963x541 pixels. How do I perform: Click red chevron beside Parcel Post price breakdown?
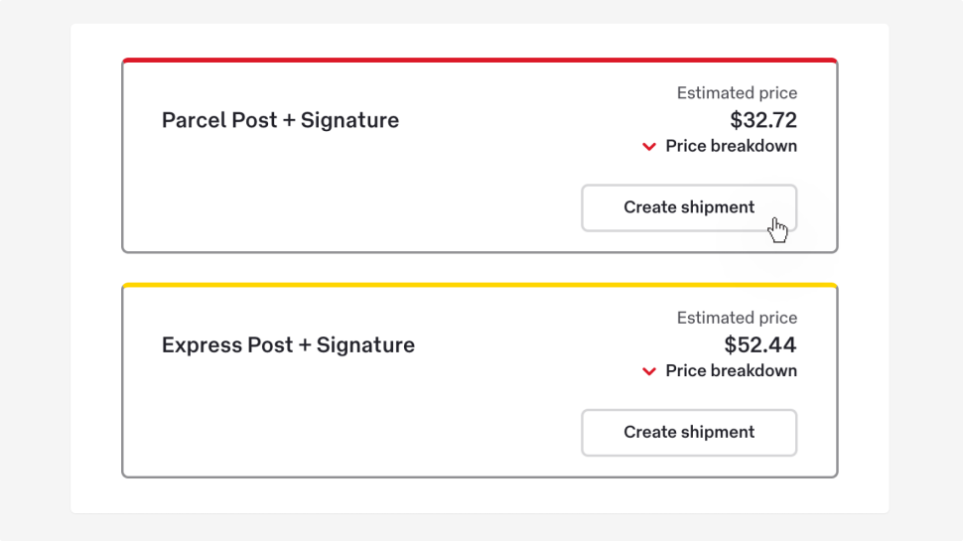pos(649,147)
